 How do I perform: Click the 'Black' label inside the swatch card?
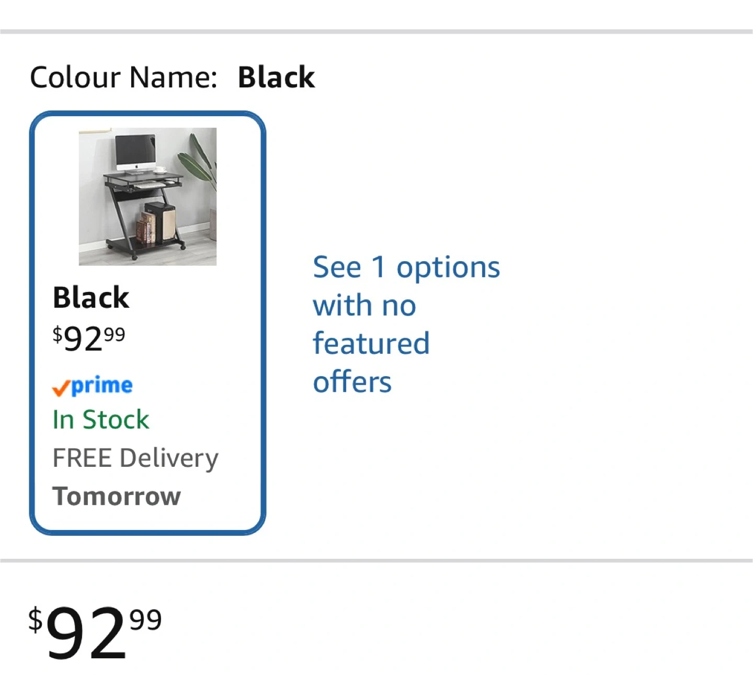pyautogui.click(x=91, y=298)
